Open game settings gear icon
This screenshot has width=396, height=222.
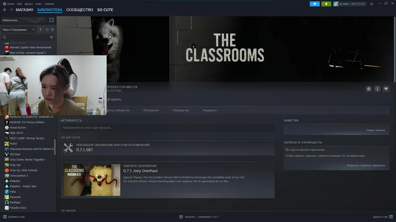tap(368, 89)
